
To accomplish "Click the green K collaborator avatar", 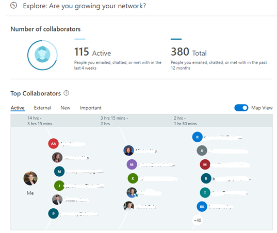I will tap(133, 178).
